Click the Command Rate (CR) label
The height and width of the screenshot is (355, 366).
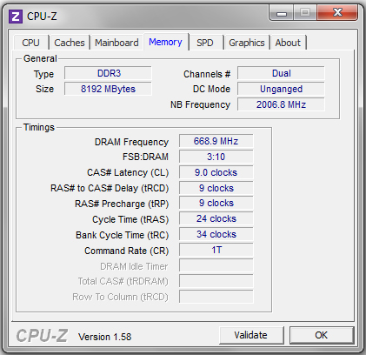coord(127,251)
